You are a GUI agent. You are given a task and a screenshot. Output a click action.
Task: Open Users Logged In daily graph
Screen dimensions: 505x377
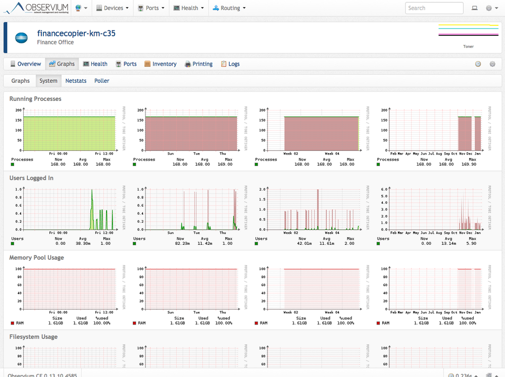68,216
